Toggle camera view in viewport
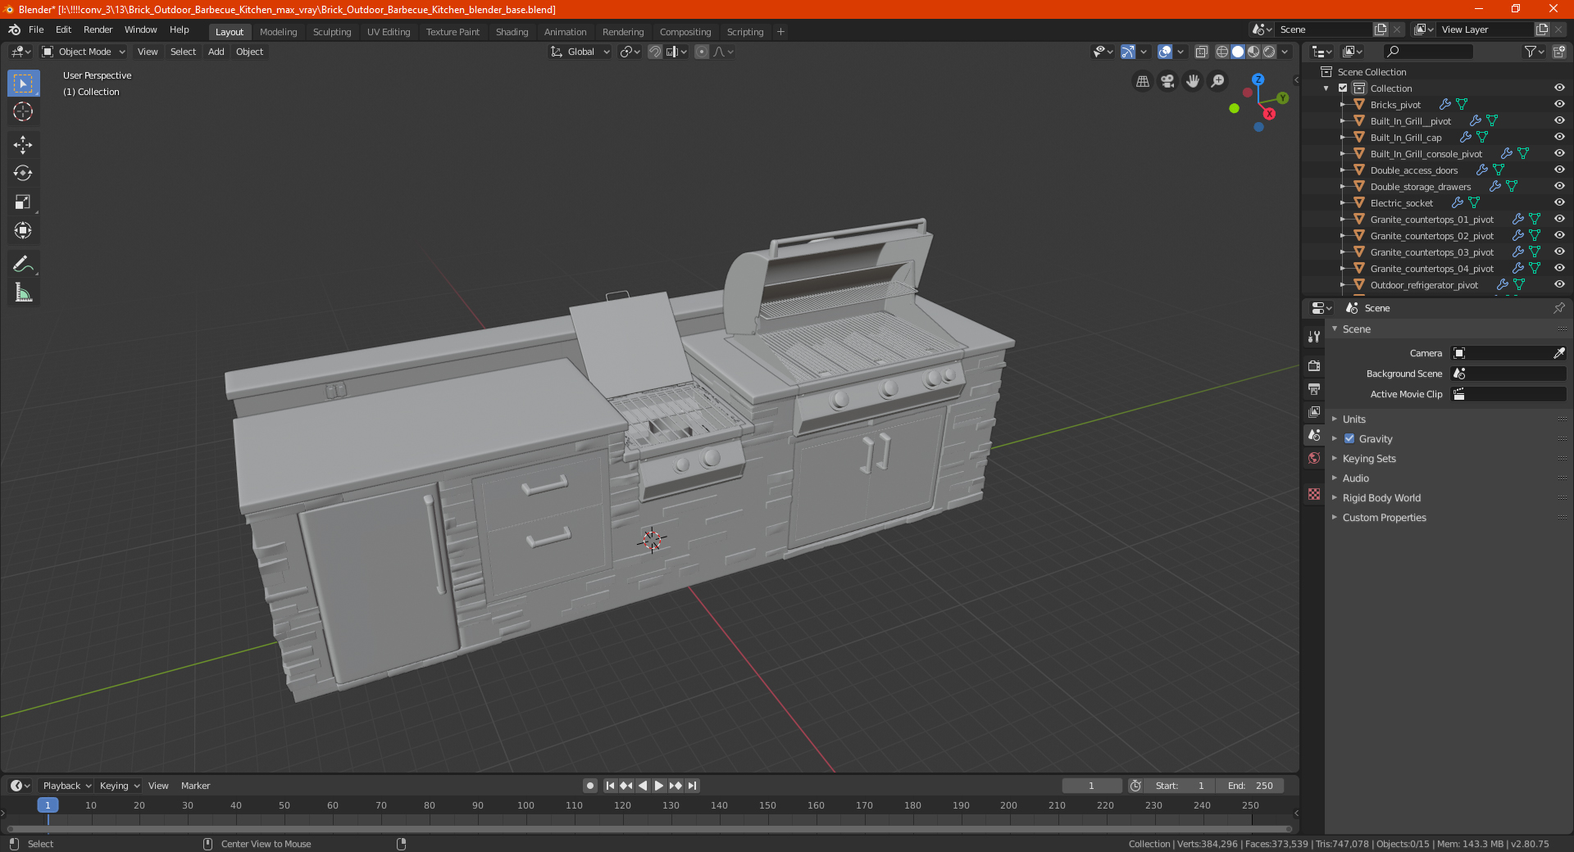 click(1167, 81)
